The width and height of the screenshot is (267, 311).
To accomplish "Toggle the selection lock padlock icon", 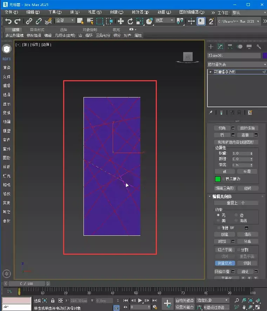I will pos(53,300).
